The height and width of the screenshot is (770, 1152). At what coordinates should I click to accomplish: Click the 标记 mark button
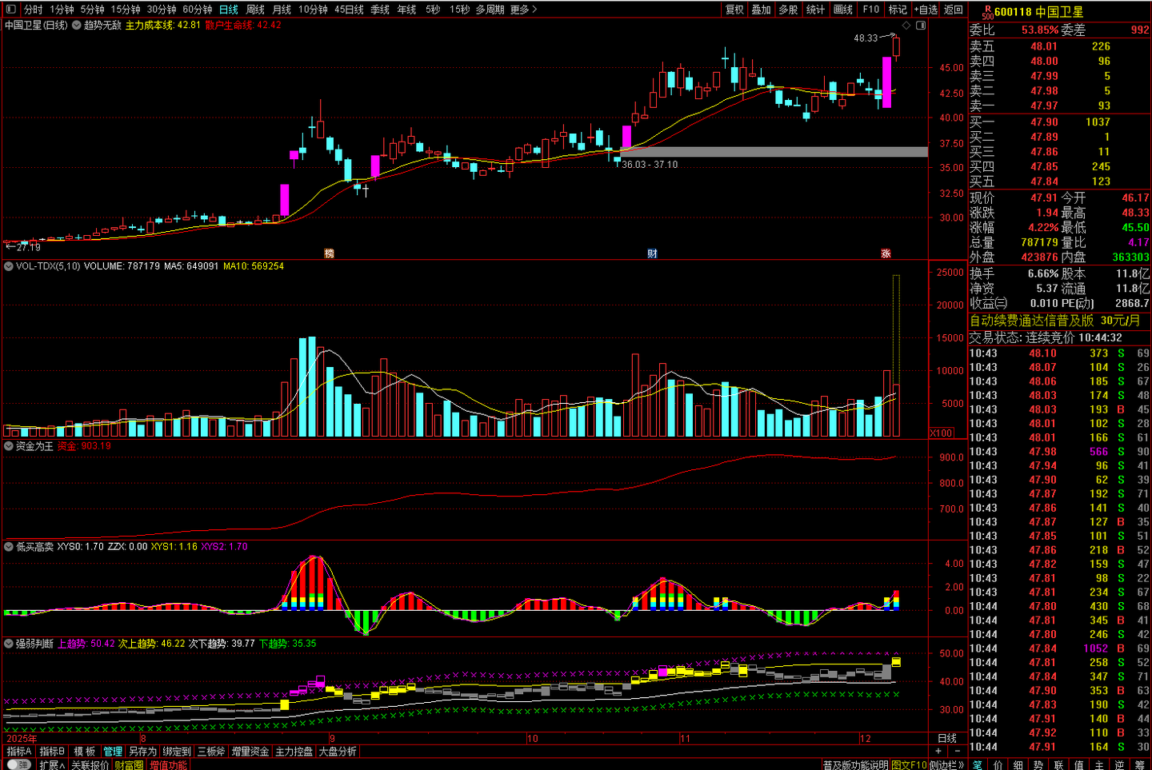coord(898,10)
